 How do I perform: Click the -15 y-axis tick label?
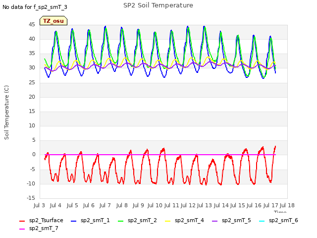[x=31, y=198]
